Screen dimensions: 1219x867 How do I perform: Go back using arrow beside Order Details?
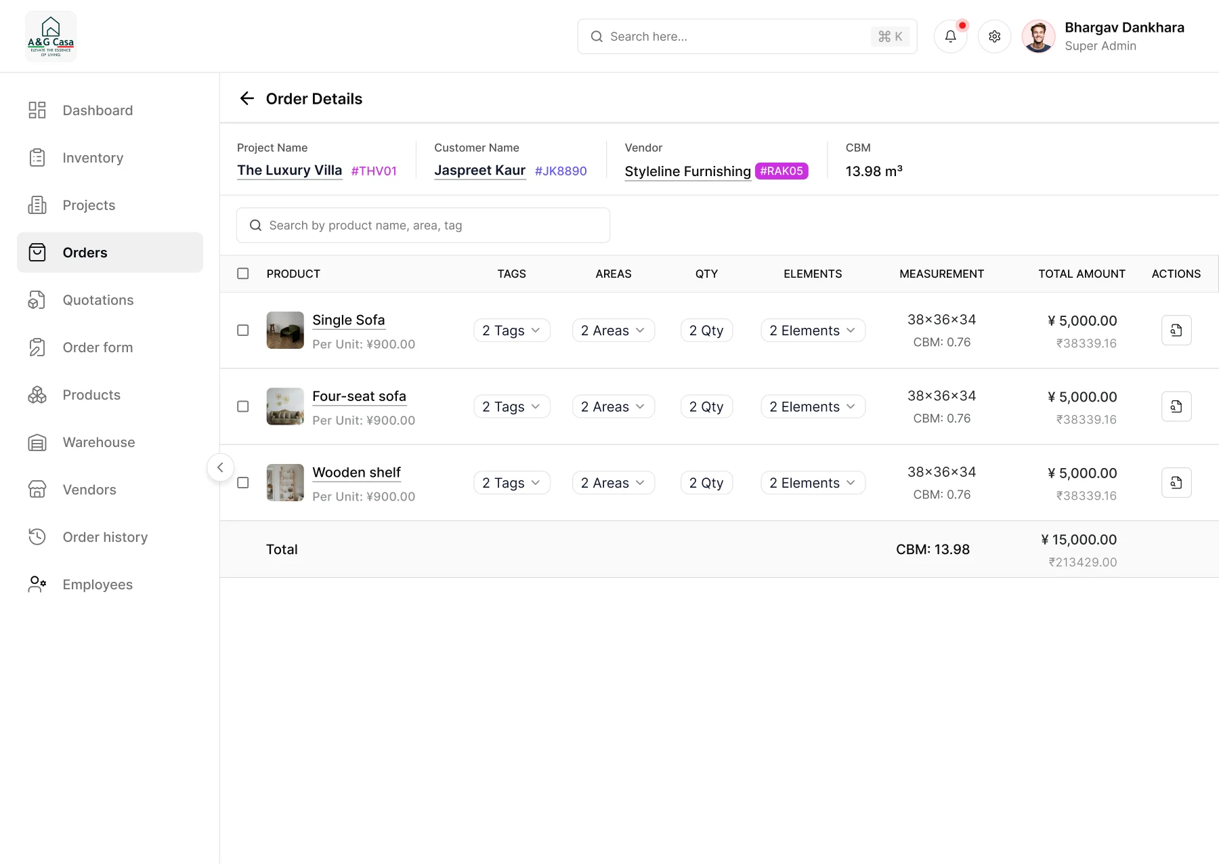click(247, 99)
